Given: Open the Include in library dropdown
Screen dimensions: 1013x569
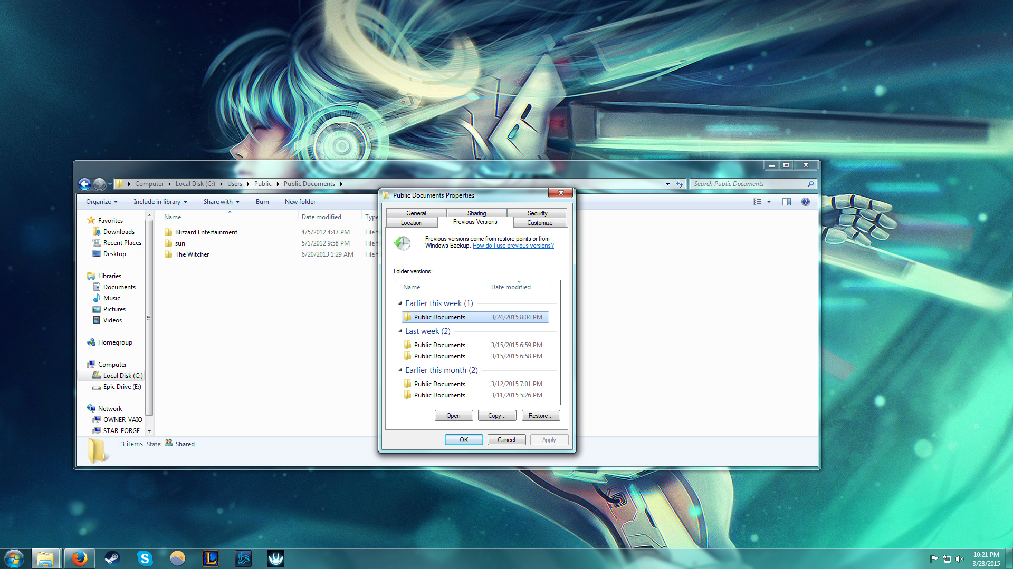Looking at the screenshot, I should pyautogui.click(x=160, y=202).
